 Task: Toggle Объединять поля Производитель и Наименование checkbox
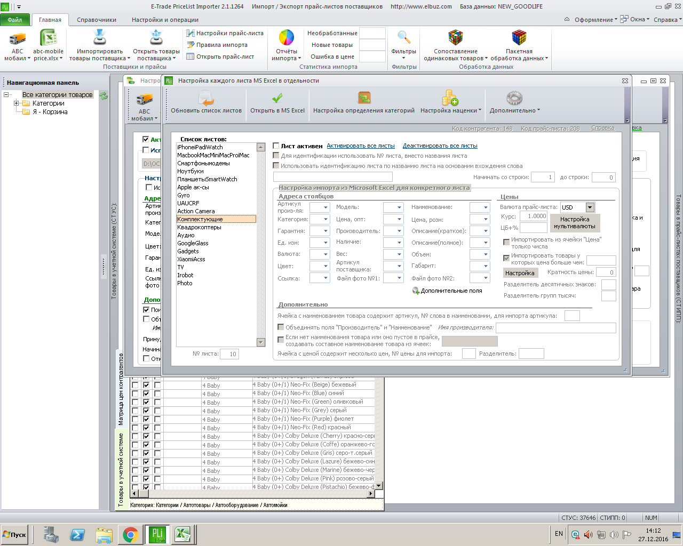point(281,327)
